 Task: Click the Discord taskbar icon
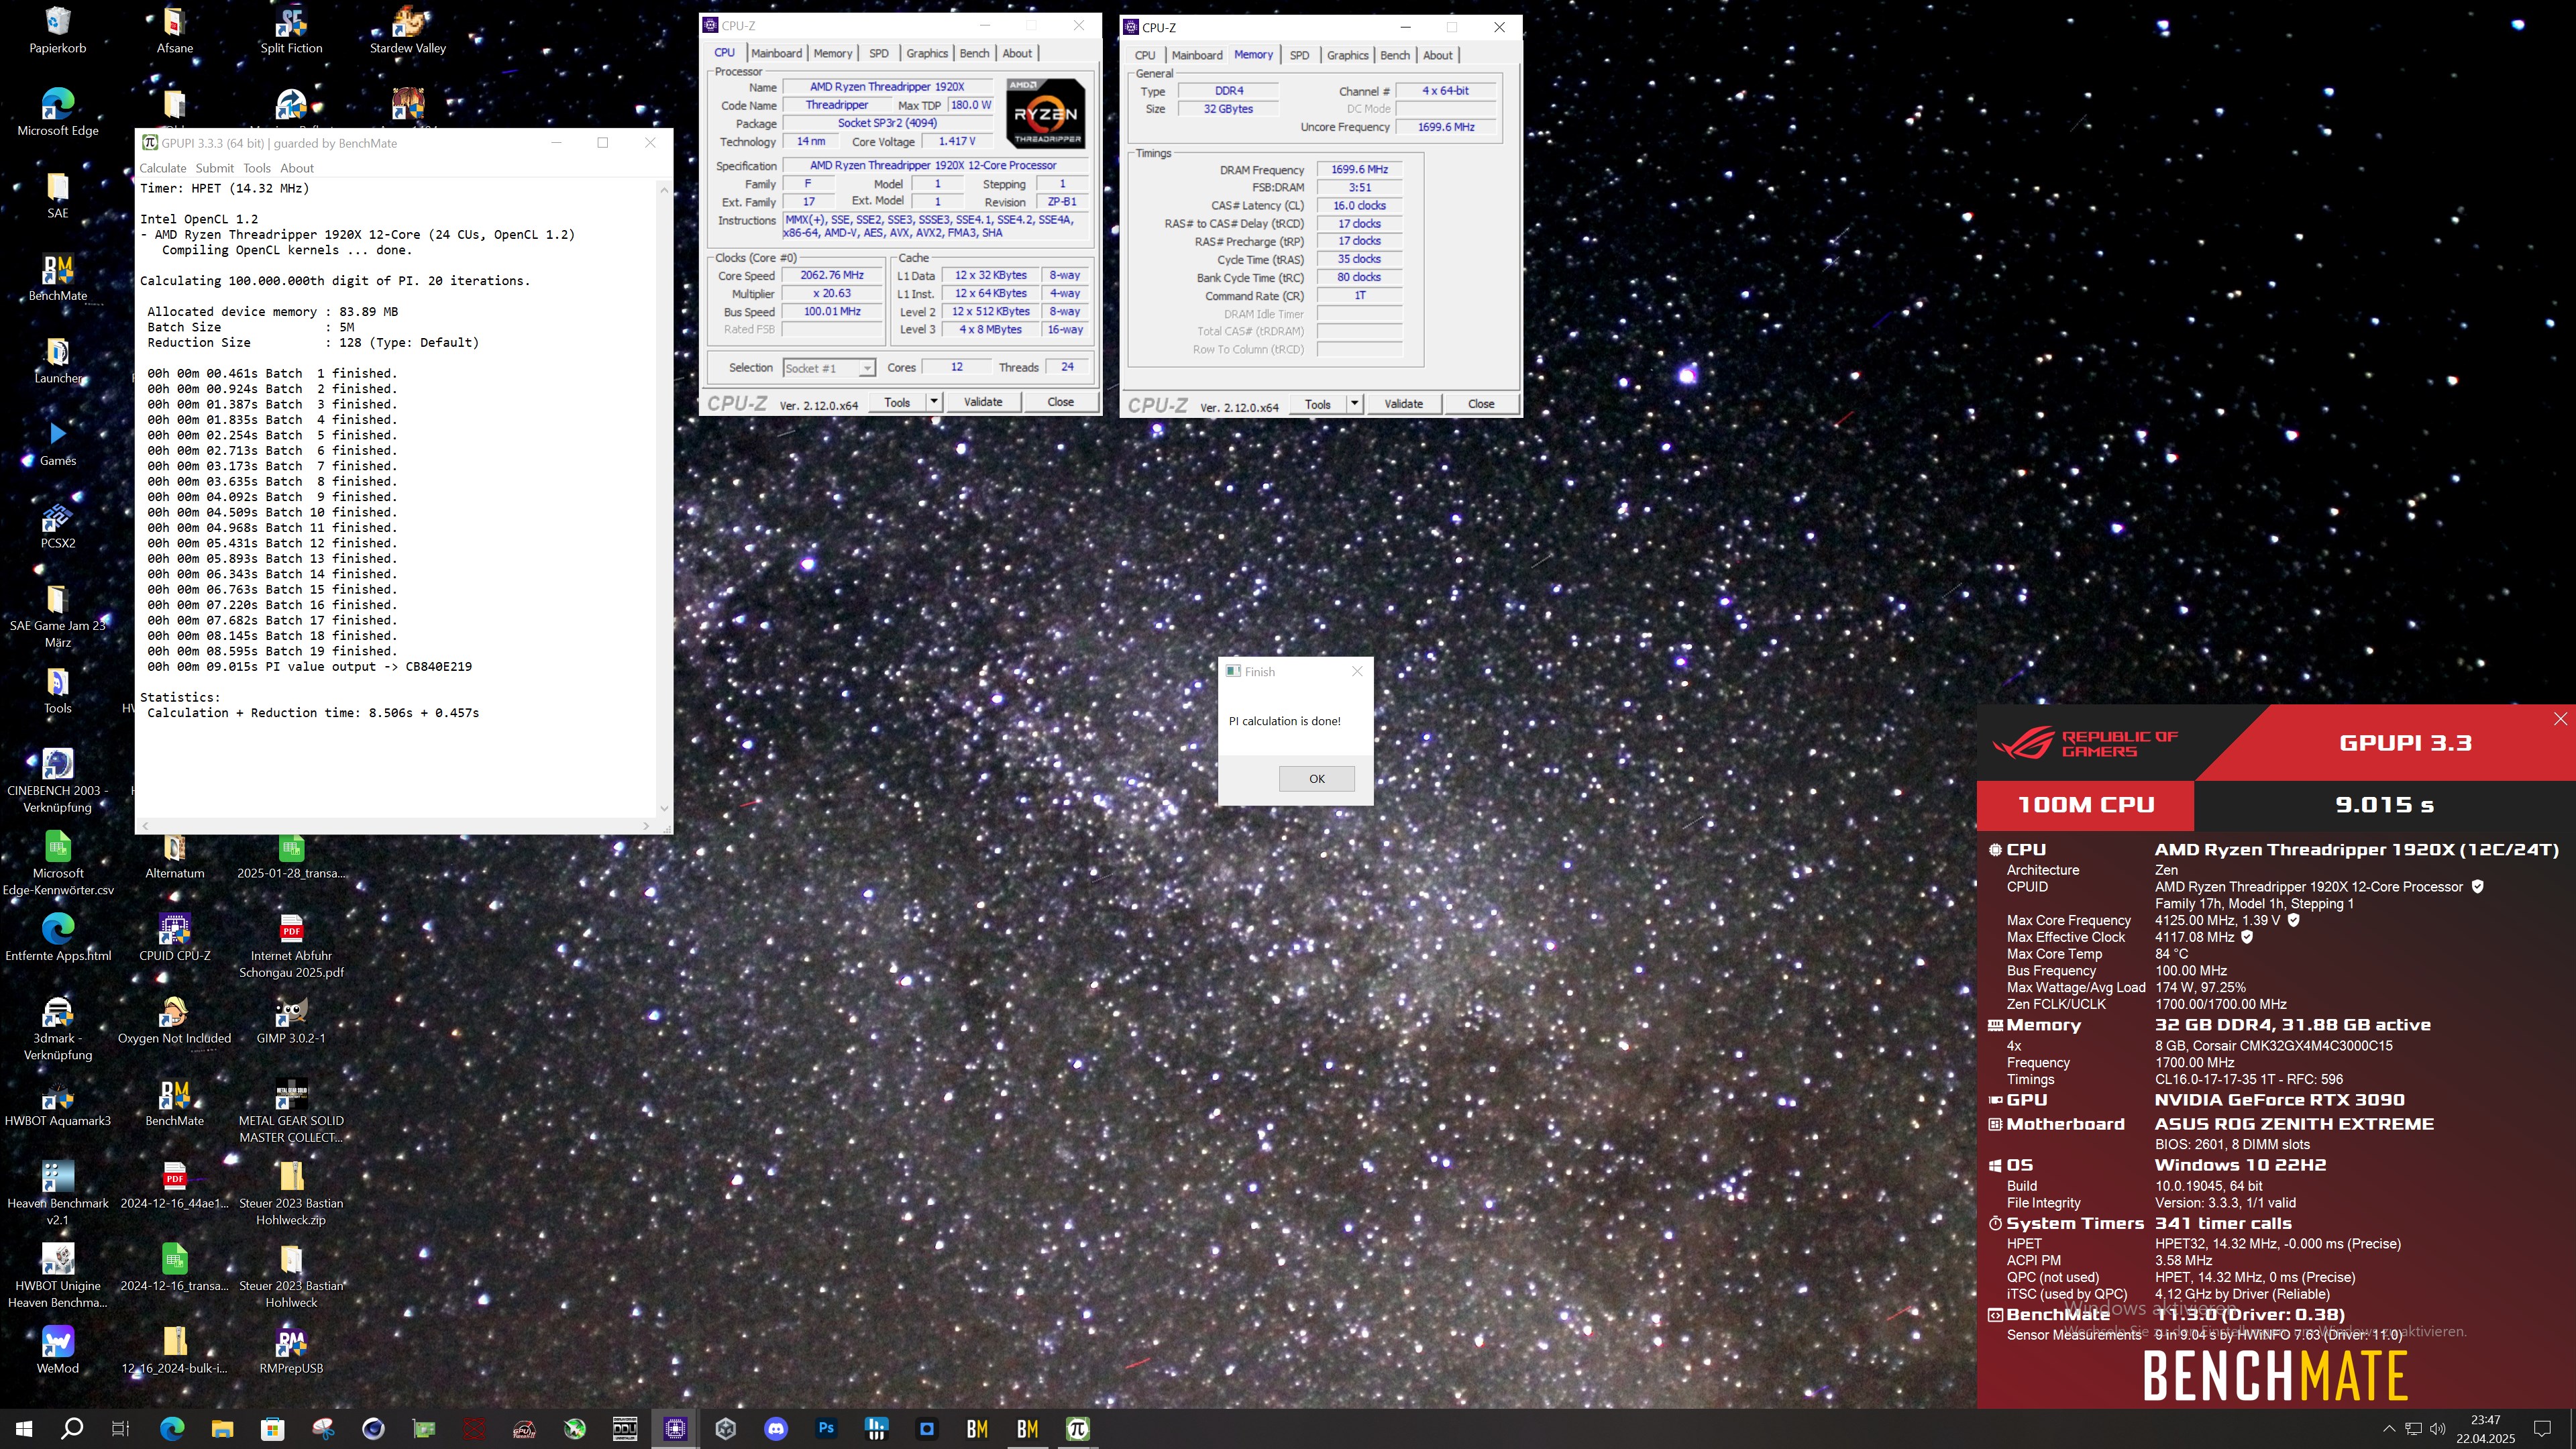coord(776,1429)
